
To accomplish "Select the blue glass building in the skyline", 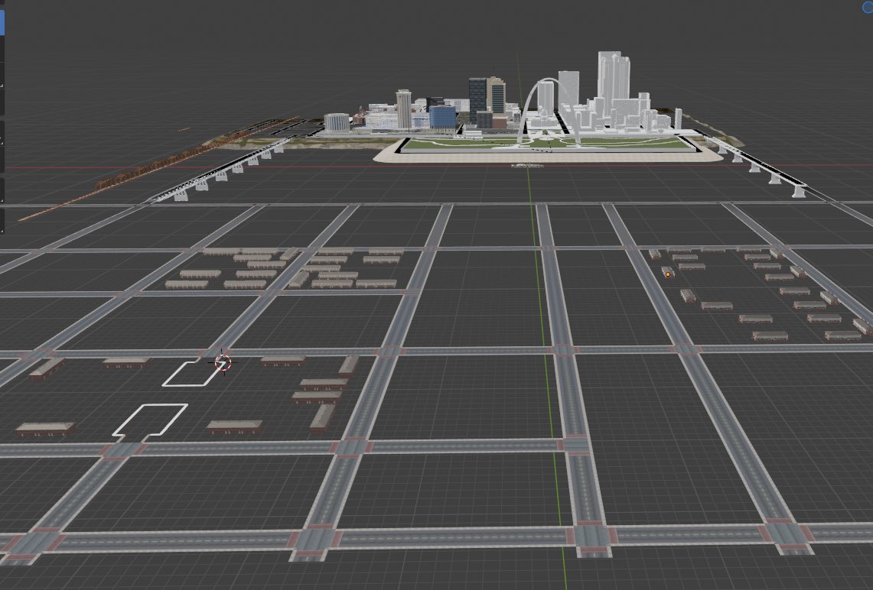I will tap(443, 118).
